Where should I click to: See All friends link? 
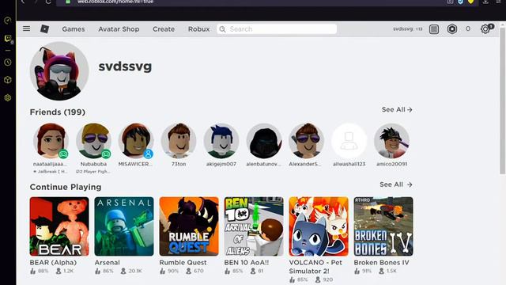pyautogui.click(x=397, y=109)
